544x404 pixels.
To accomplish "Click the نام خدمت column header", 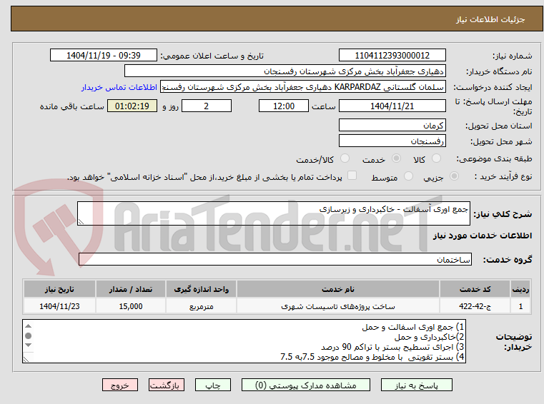I will tap(338, 289).
